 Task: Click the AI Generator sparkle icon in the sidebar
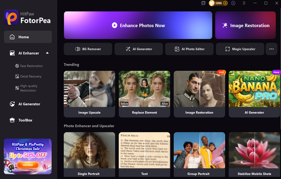click(x=12, y=104)
